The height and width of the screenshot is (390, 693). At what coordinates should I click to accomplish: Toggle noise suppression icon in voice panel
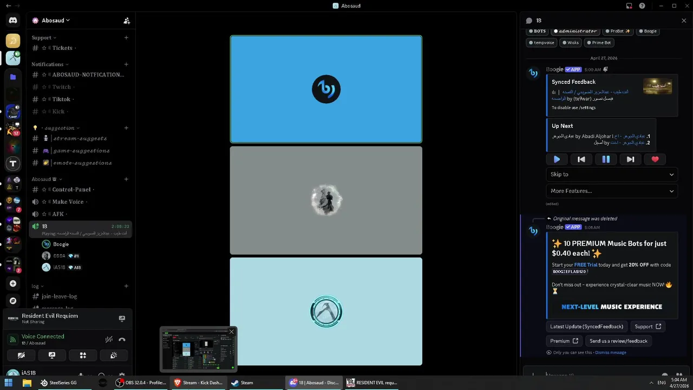pyautogui.click(x=109, y=340)
